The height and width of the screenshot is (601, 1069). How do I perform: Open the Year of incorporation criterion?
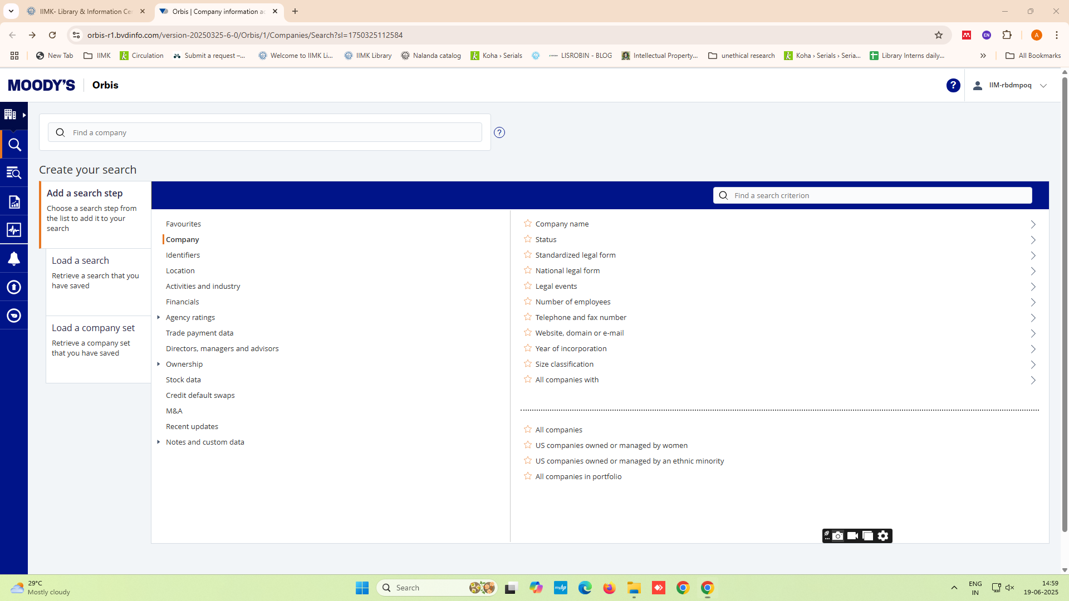(x=571, y=348)
